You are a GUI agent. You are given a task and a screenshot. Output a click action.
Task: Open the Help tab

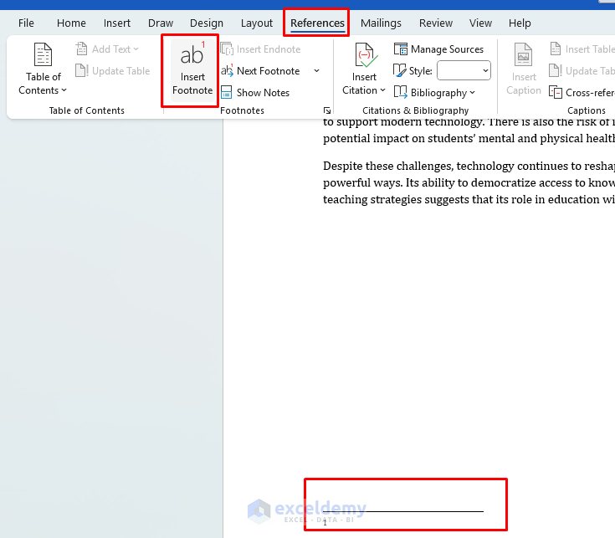tap(520, 23)
